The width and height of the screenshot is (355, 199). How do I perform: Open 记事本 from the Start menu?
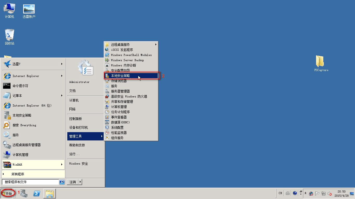pos(33,96)
